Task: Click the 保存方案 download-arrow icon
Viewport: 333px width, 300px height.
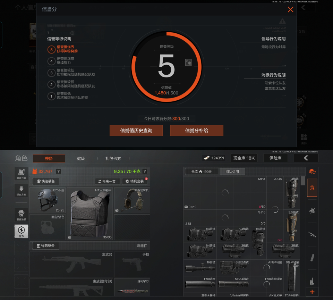Action: tap(21, 190)
